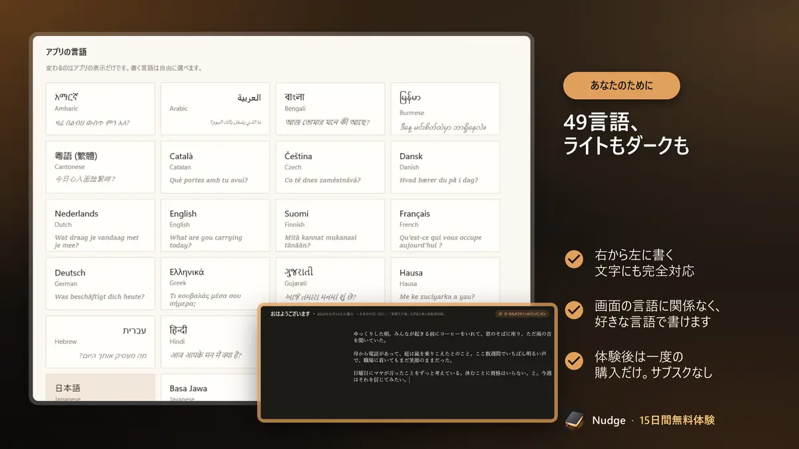Choose the Ελληνικά Greek card
Screen dimensions: 799x449
pyautogui.click(x=215, y=284)
